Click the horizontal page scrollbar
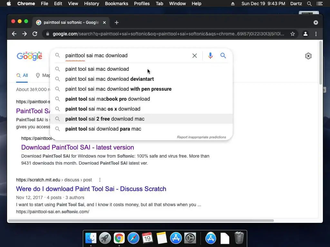The height and width of the screenshot is (247, 330). tap(141, 221)
